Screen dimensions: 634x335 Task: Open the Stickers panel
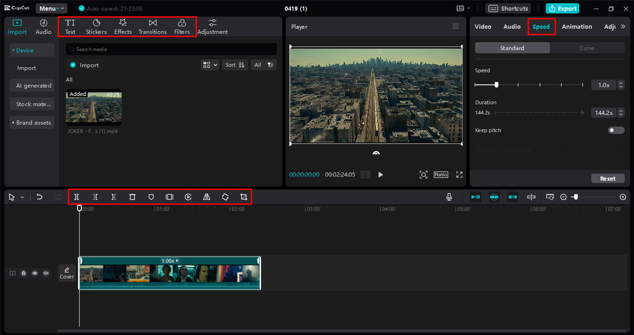(x=96, y=27)
